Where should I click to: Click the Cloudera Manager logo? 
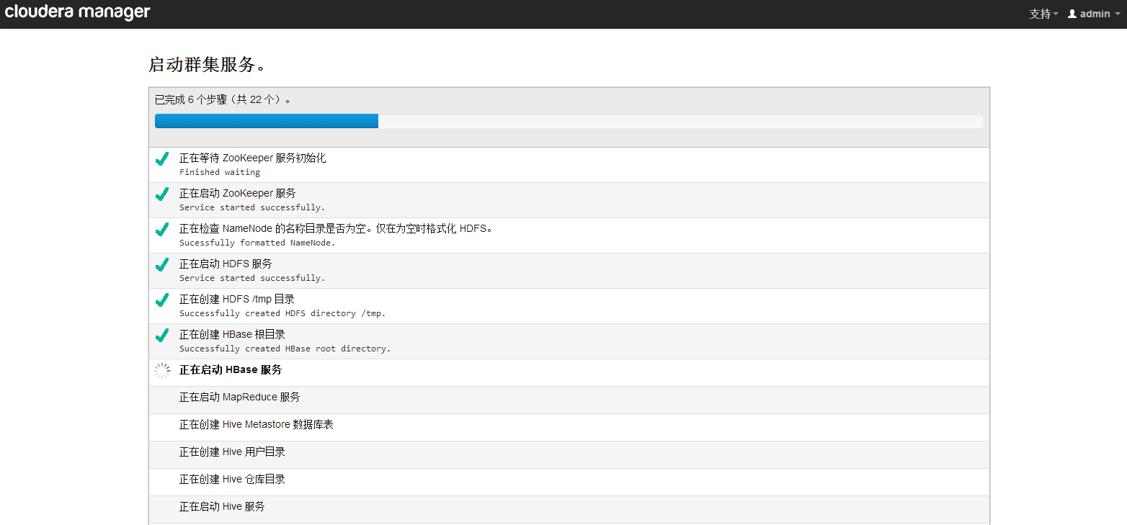77,12
